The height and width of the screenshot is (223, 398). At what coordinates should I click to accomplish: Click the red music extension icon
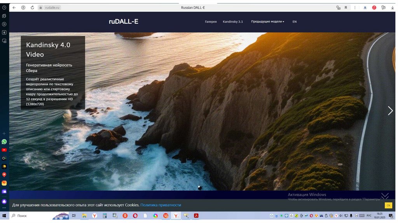(374, 7)
